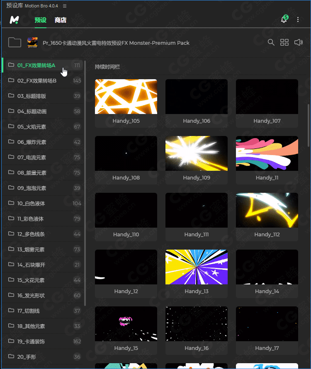
Task: Click the count 162 beside 19_卡通装饰
Action: point(77,342)
